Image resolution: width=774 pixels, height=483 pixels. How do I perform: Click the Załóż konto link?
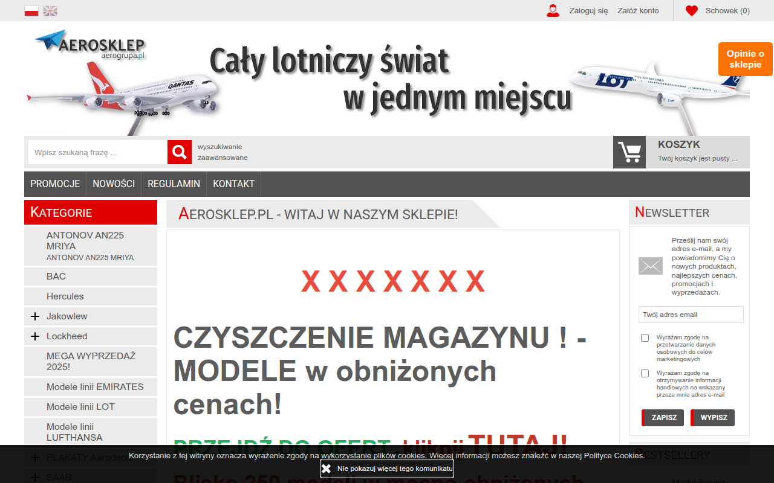pyautogui.click(x=638, y=11)
